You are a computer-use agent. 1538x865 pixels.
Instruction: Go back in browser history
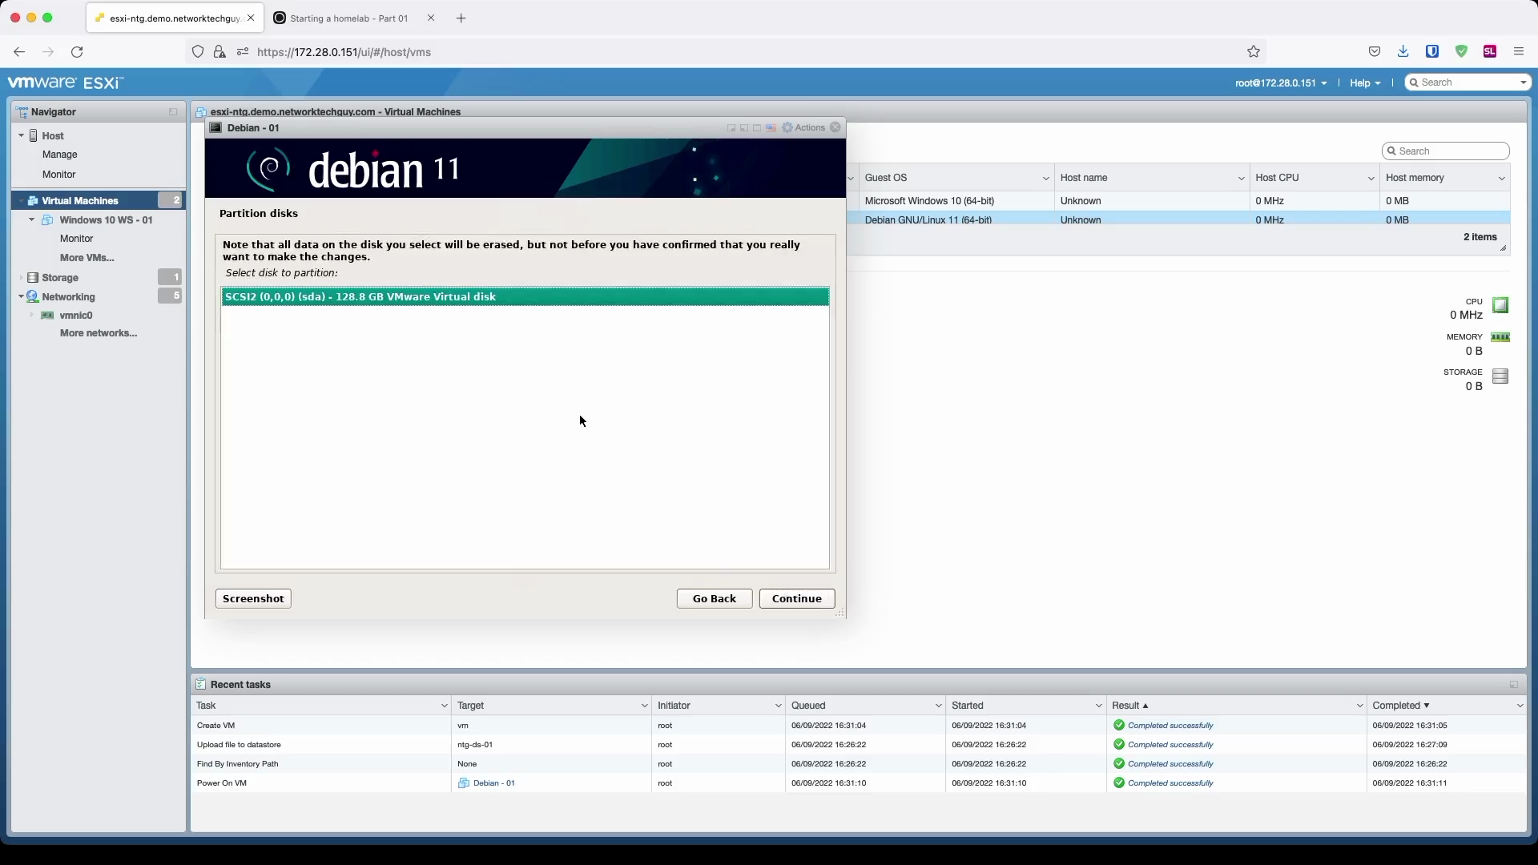19,52
